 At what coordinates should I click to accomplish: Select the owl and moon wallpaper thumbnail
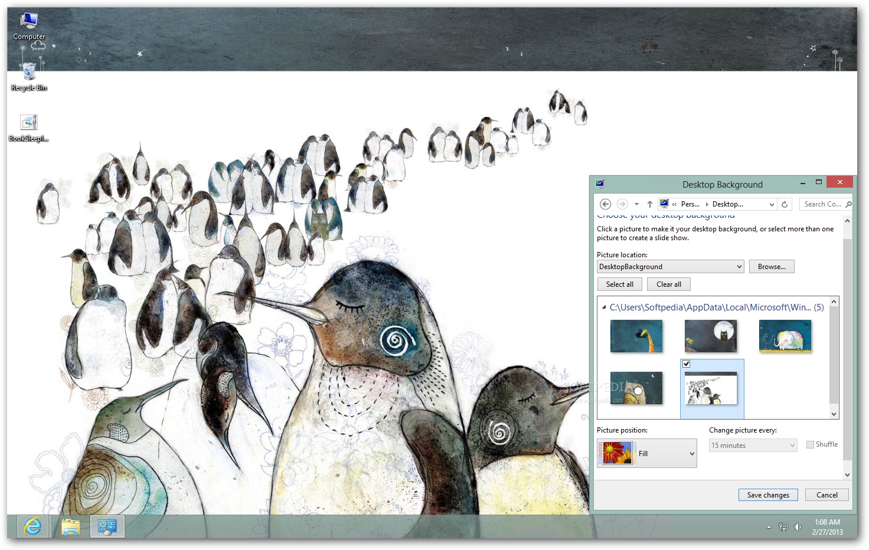pyautogui.click(x=711, y=336)
